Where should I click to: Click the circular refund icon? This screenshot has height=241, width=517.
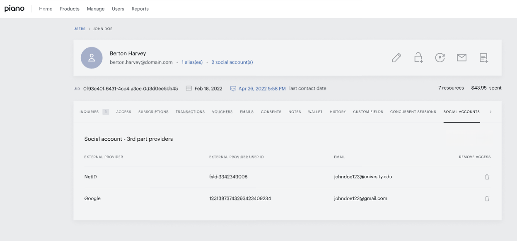(440, 58)
